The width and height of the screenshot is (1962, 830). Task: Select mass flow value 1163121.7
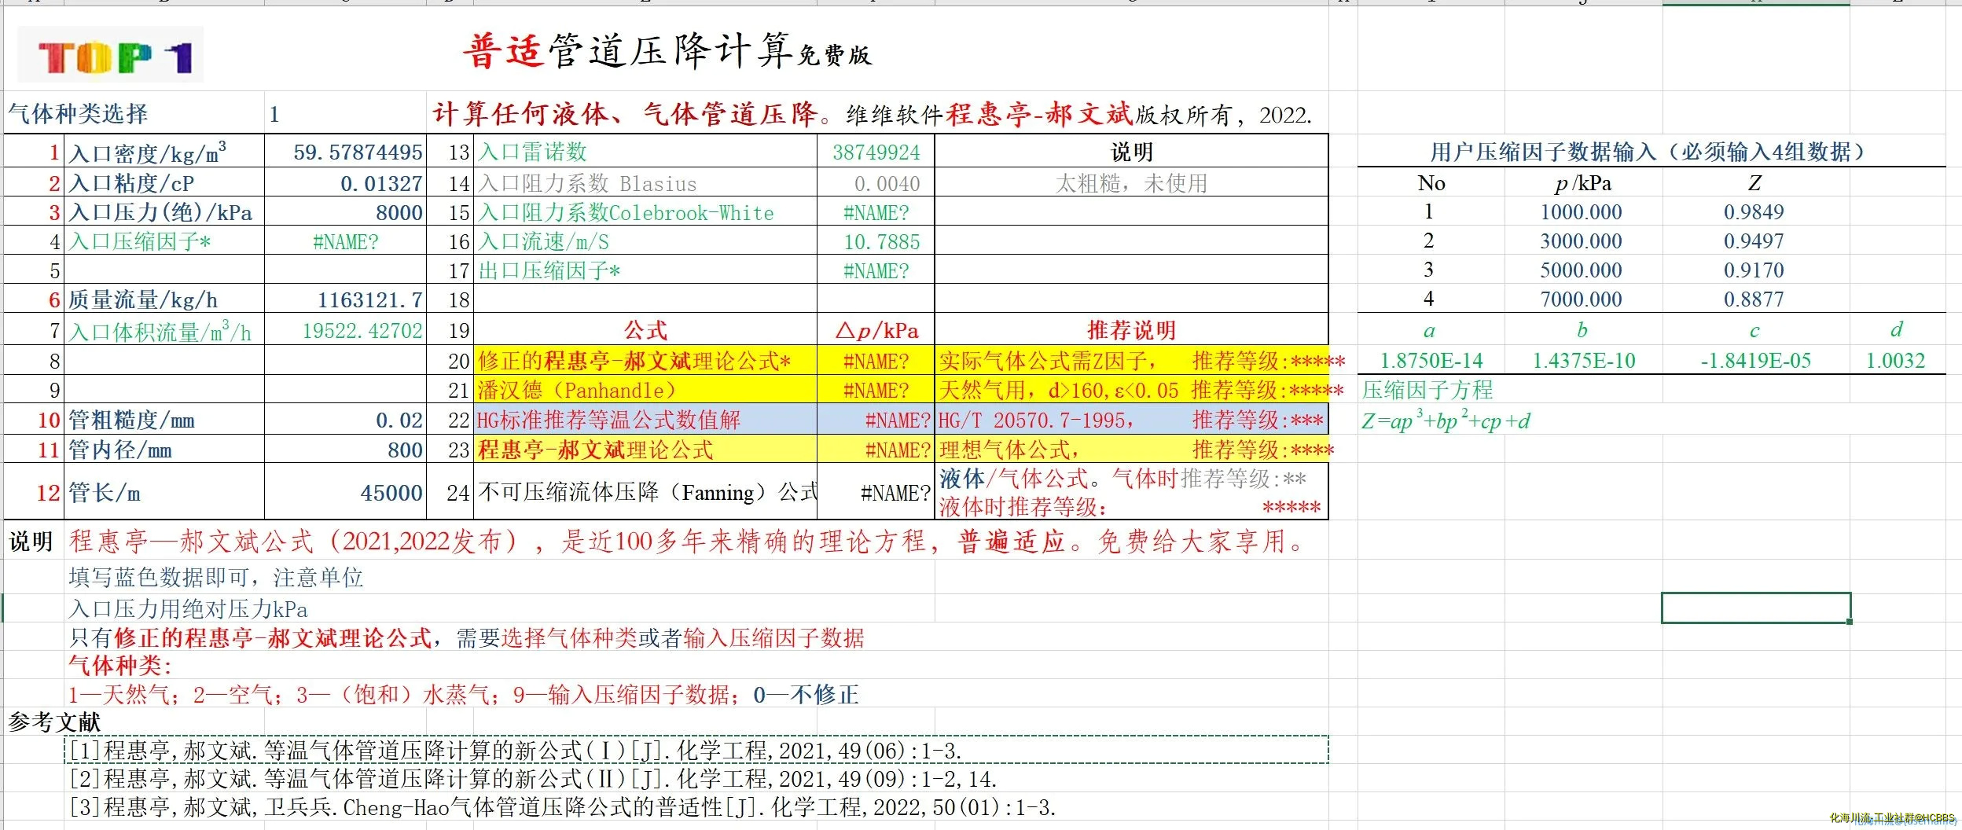345,299
